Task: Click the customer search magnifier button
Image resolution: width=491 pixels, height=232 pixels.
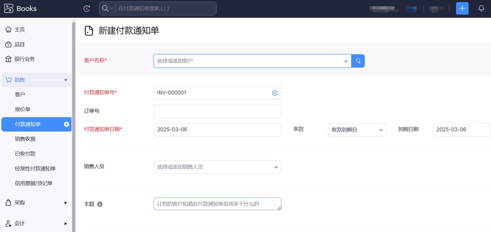Action: [358, 61]
